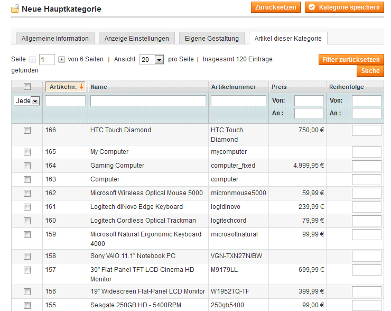The height and width of the screenshot is (311, 391).
Task: Sort by Artikelnummer column header
Action: coord(234,87)
